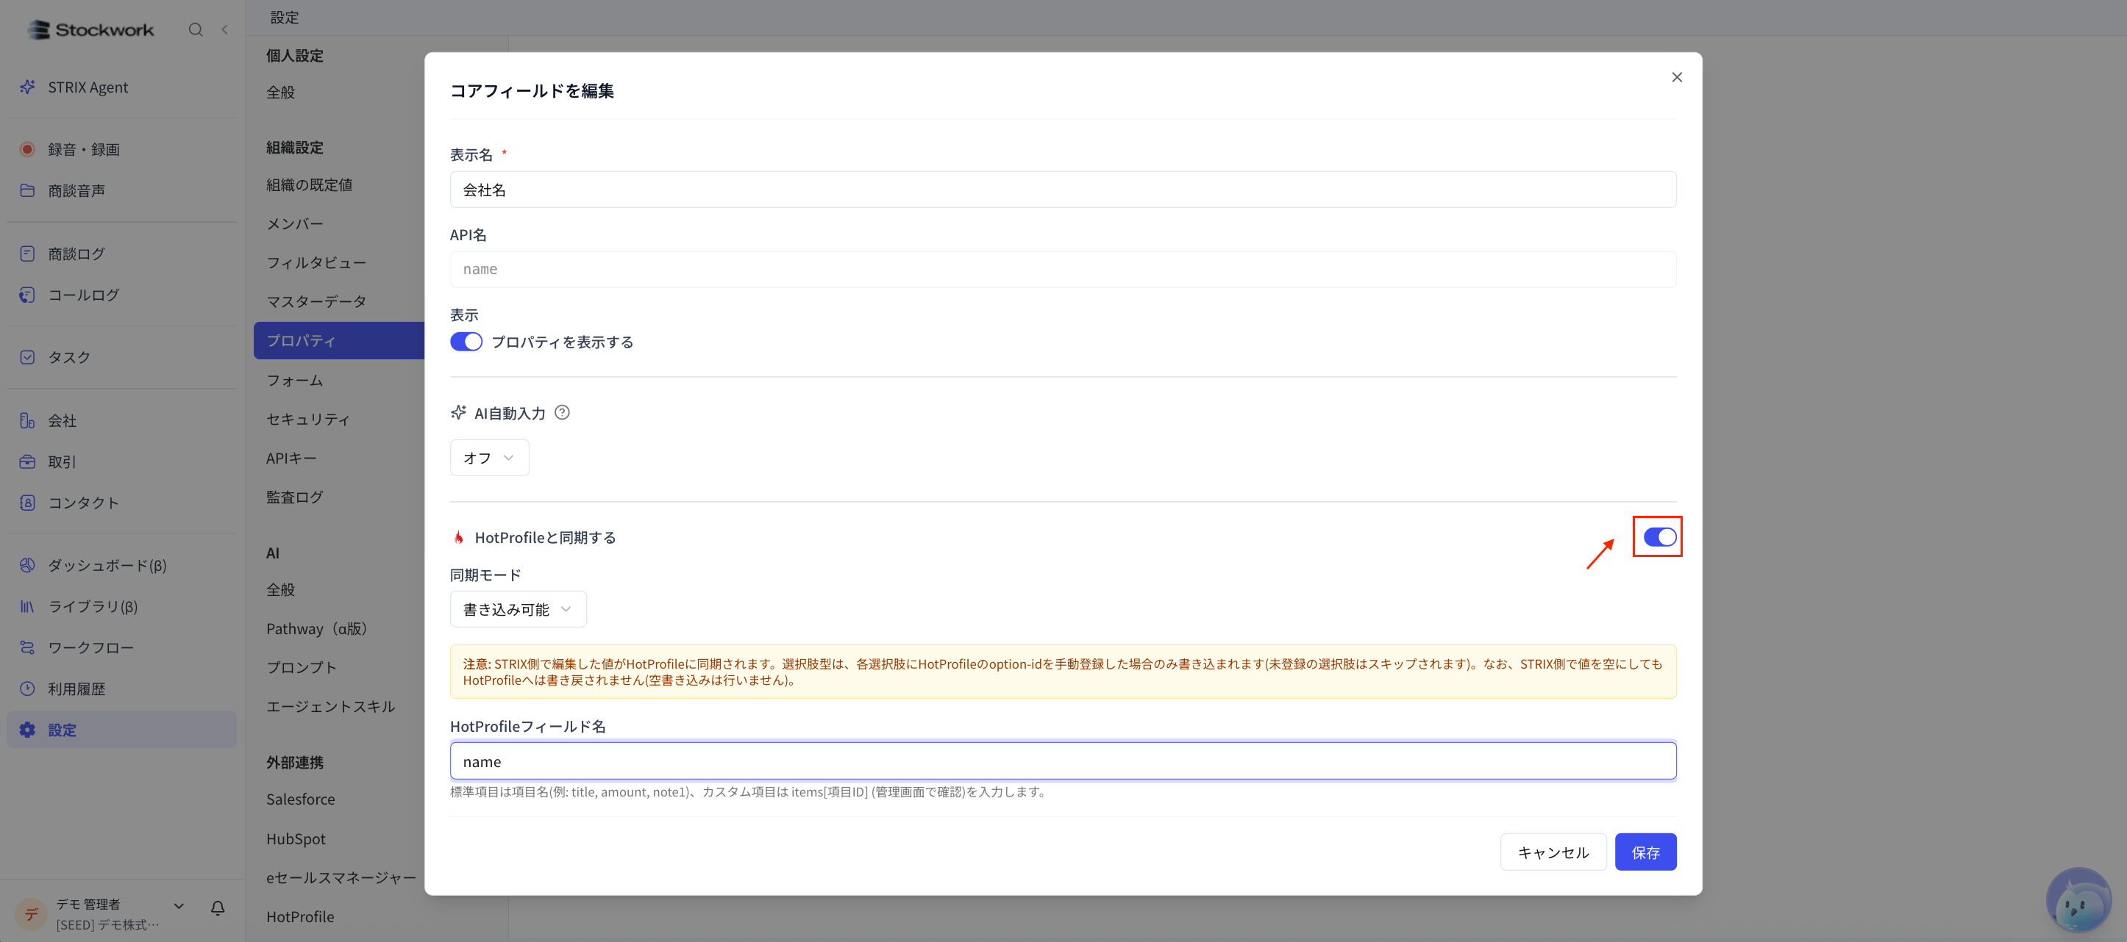
Task: Close the コアフィールドを編集 dialog
Action: point(1677,78)
